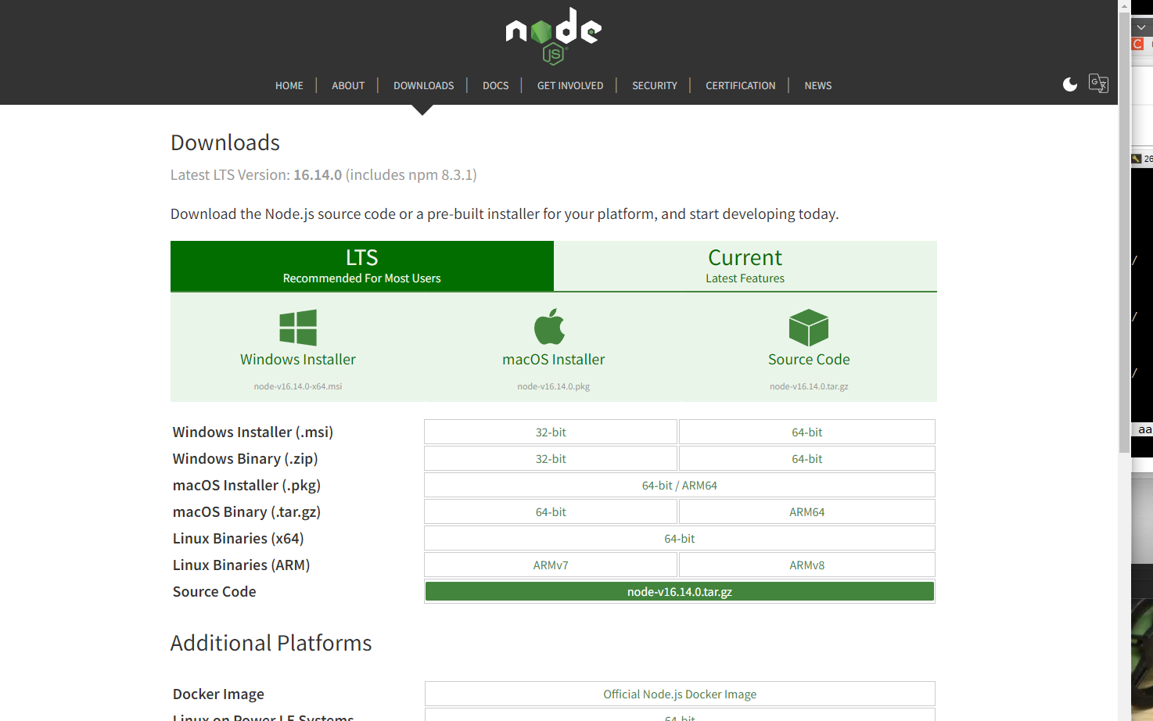Download Windows Binary (.zip) 32-bit
This screenshot has width=1153, height=721.
click(551, 458)
